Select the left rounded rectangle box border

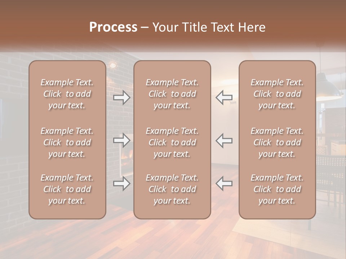click(x=29, y=140)
